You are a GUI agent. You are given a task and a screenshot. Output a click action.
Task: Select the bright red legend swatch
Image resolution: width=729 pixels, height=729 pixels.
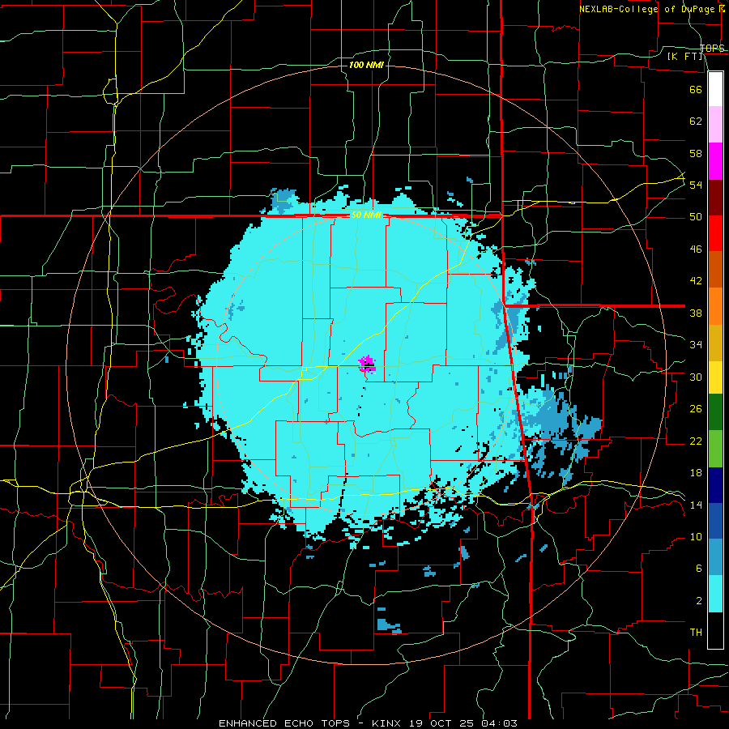pos(715,233)
